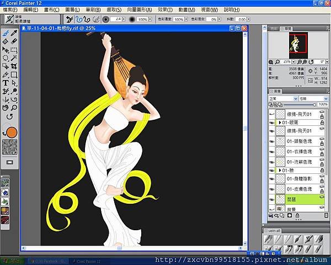Hide the 01-頭髮色塊 layer
331x265 pixels.
coord(272,141)
